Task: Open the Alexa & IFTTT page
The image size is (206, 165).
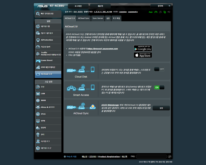Action: pos(48,107)
